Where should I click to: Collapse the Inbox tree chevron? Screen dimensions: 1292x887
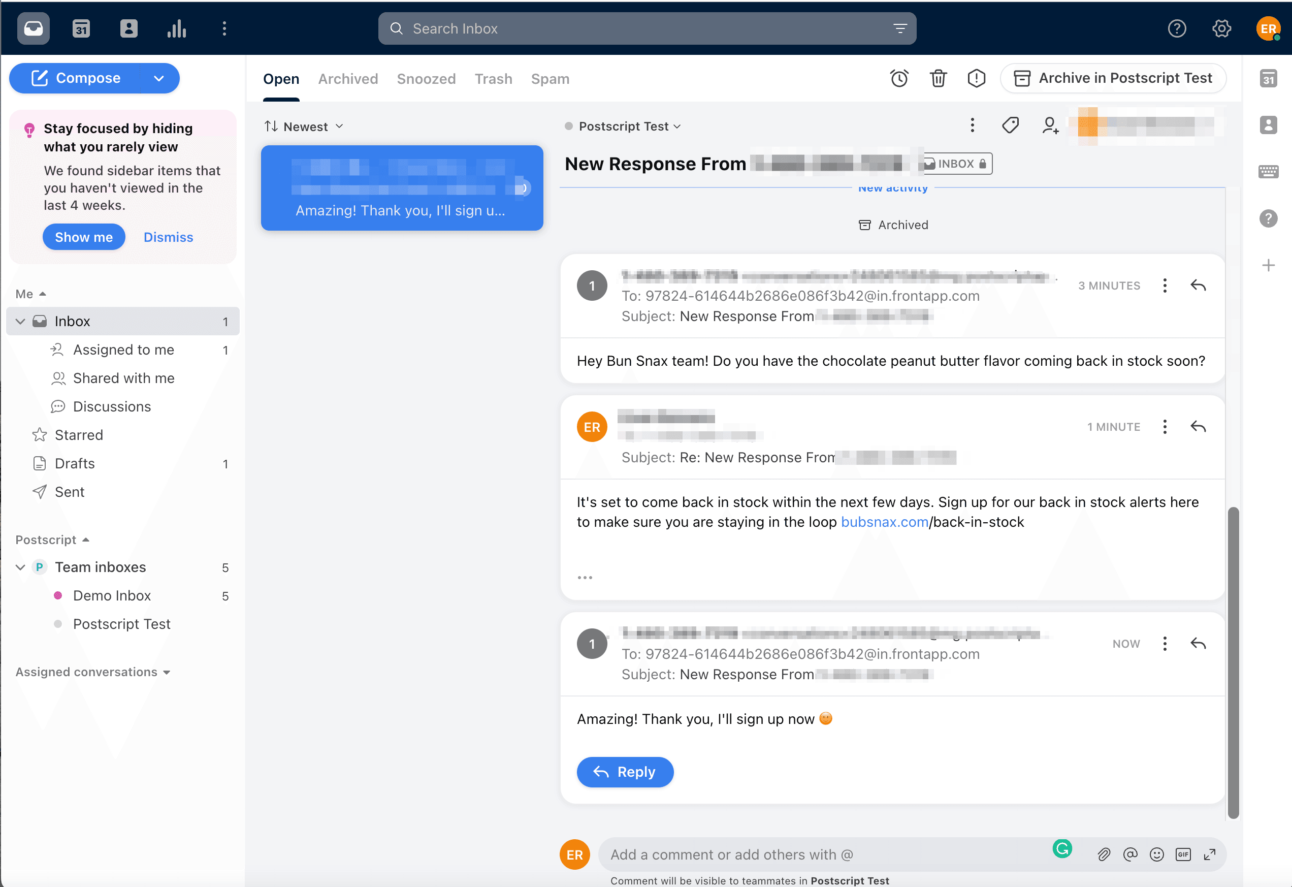(21, 322)
